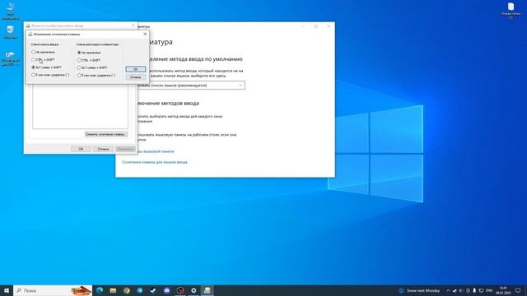The image size is (527, 296).
Task: Open the notification center icon
Action: click(x=518, y=290)
